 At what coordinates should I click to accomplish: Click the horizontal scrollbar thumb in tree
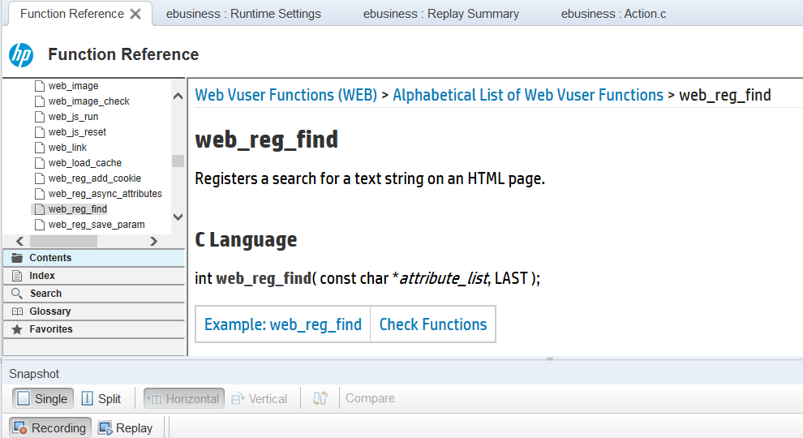pyautogui.click(x=63, y=241)
